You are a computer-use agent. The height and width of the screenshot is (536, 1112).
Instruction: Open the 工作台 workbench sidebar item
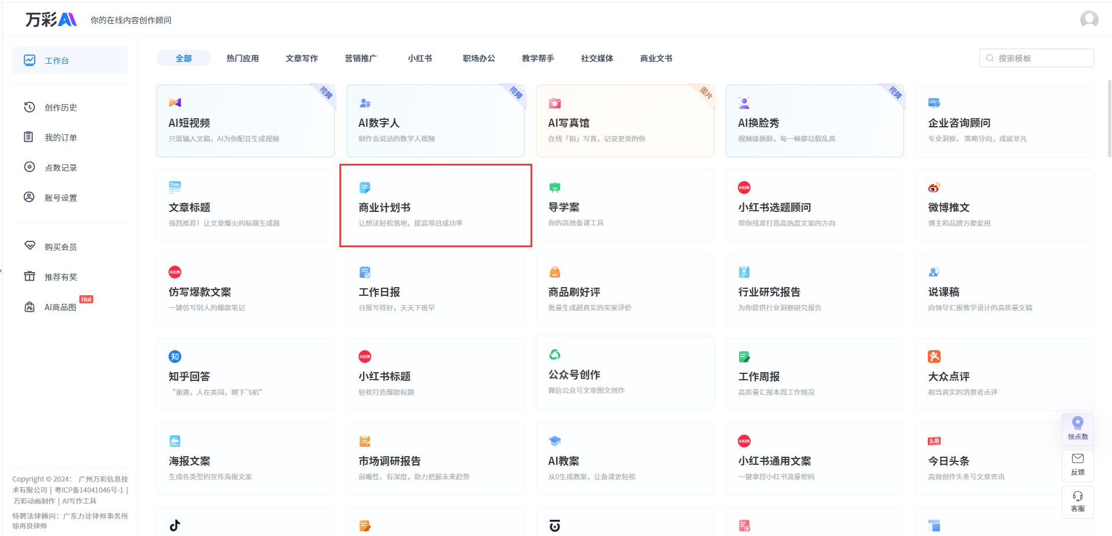click(x=70, y=60)
